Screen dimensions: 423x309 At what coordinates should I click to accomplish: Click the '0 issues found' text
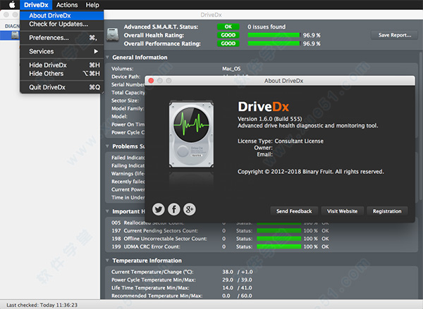266,27
